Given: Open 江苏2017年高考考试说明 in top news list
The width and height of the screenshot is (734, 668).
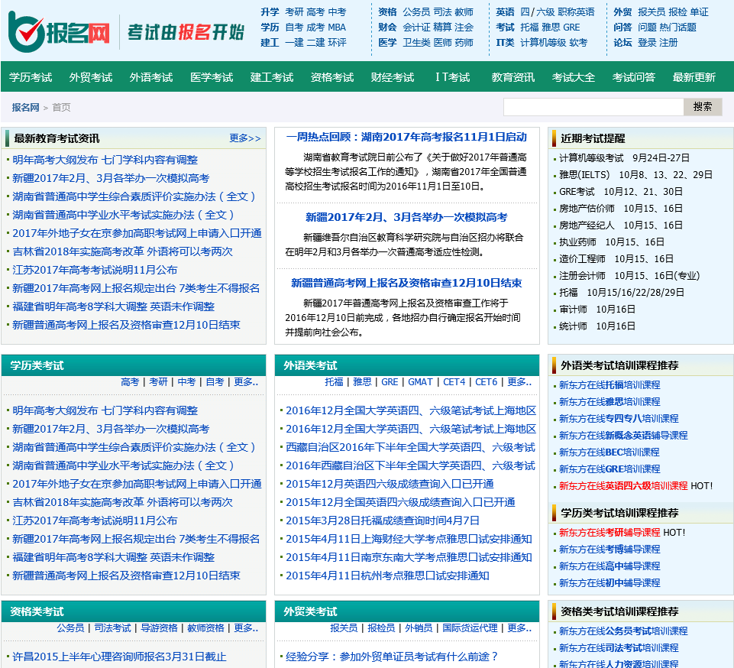Looking at the screenshot, I should [95, 271].
